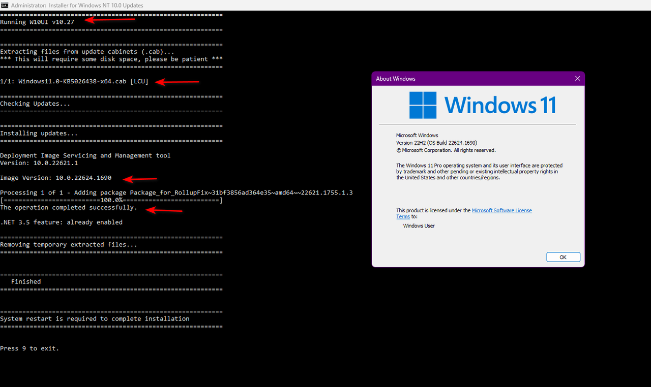
Task: Click 'Extracting files from update cabinets' line
Action: 87,51
